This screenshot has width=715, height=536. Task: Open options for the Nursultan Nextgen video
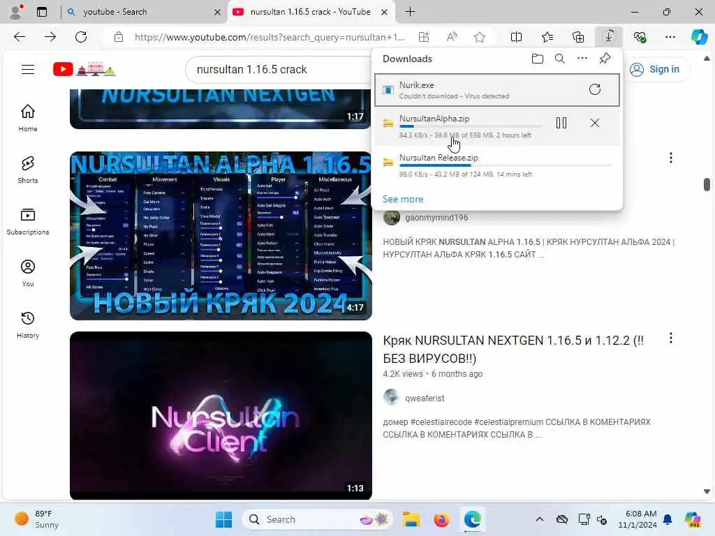point(670,338)
